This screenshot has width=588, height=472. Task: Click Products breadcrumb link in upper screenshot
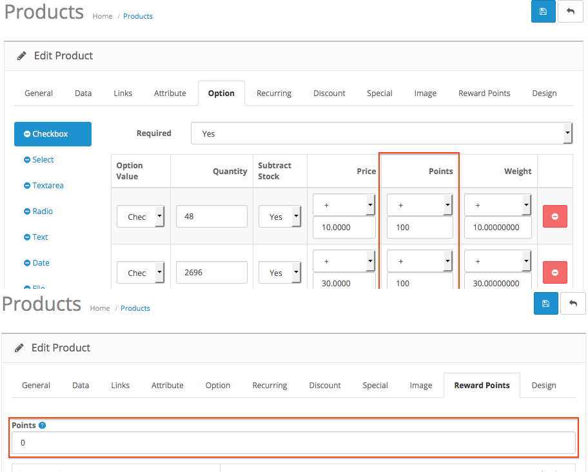pyautogui.click(x=137, y=16)
